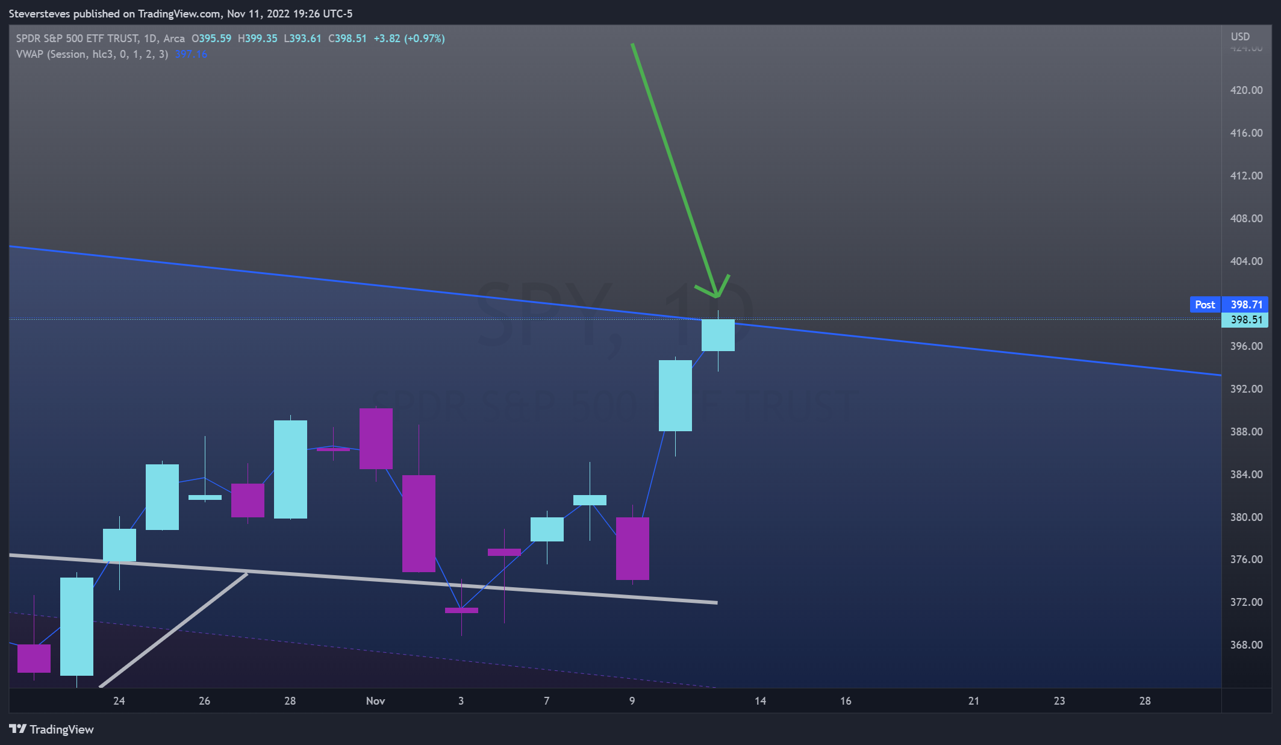1281x745 pixels.
Task: Click the 412.00 price axis label
Action: (x=1246, y=176)
